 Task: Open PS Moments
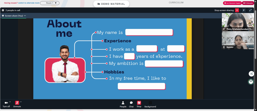point(248,3)
